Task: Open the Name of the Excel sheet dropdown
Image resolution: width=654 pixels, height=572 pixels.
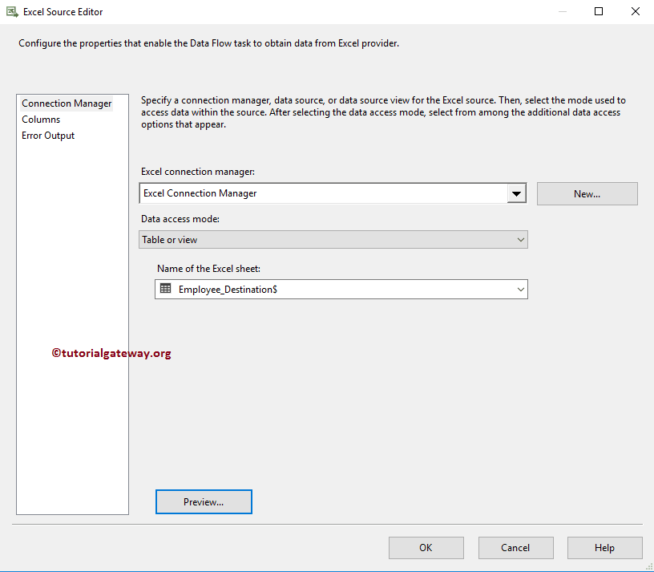Action: (x=521, y=289)
